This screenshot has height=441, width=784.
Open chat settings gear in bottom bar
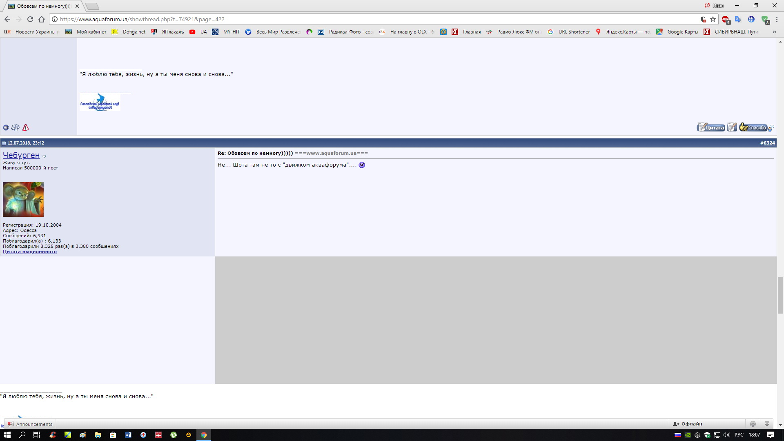pos(753,424)
